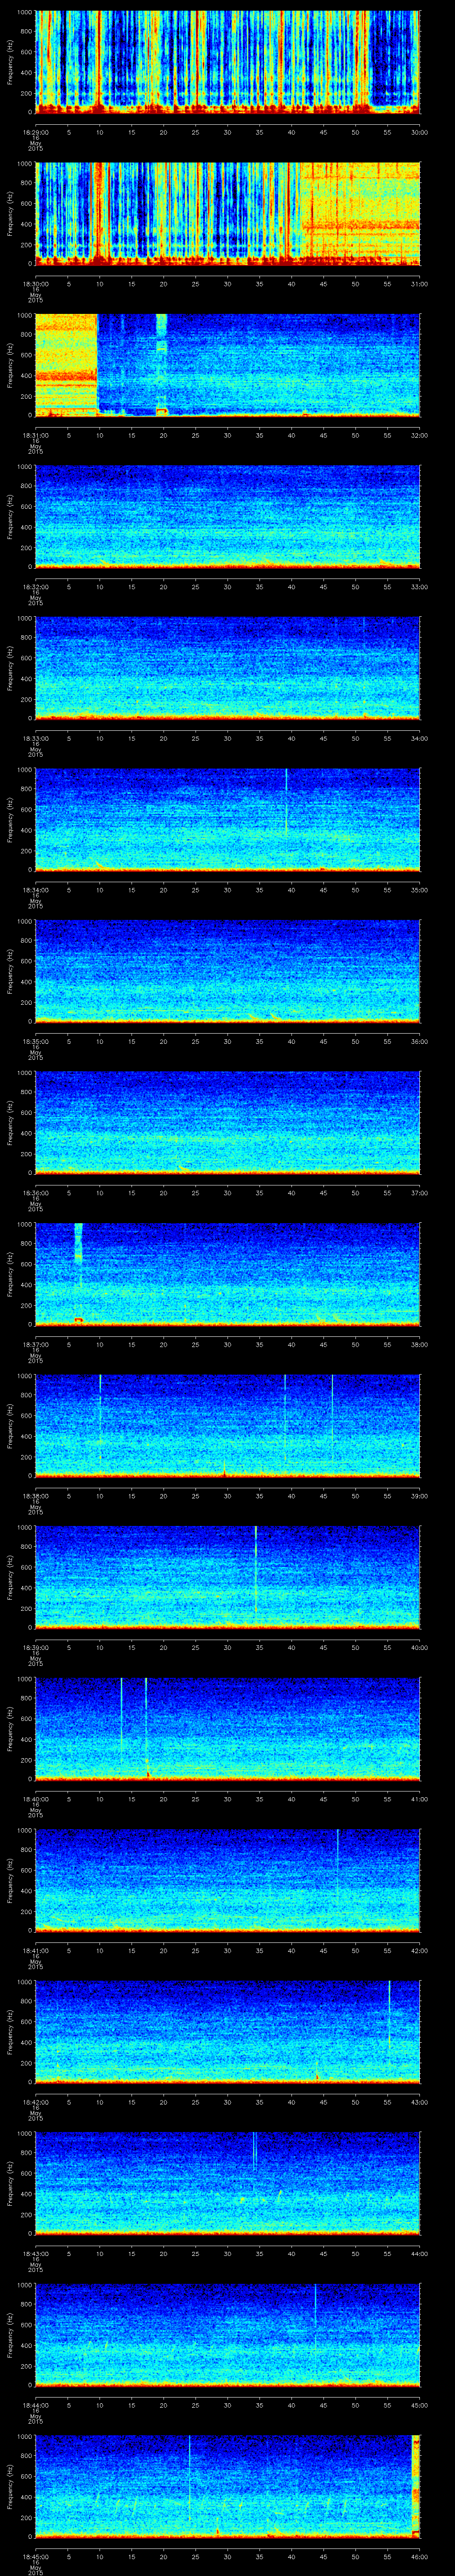Click the 18:44:00 spectrogram panel
455x2576 pixels.
coord(227,2335)
